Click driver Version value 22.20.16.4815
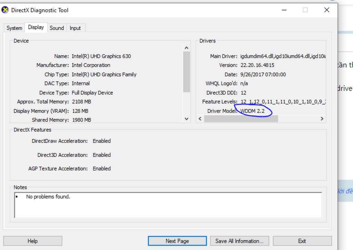The height and width of the screenshot is (250, 353). pyautogui.click(x=257, y=65)
